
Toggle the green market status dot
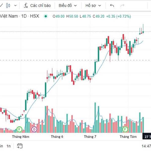click(46, 16)
